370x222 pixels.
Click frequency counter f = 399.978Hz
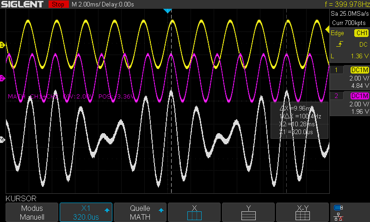(x=347, y=4)
